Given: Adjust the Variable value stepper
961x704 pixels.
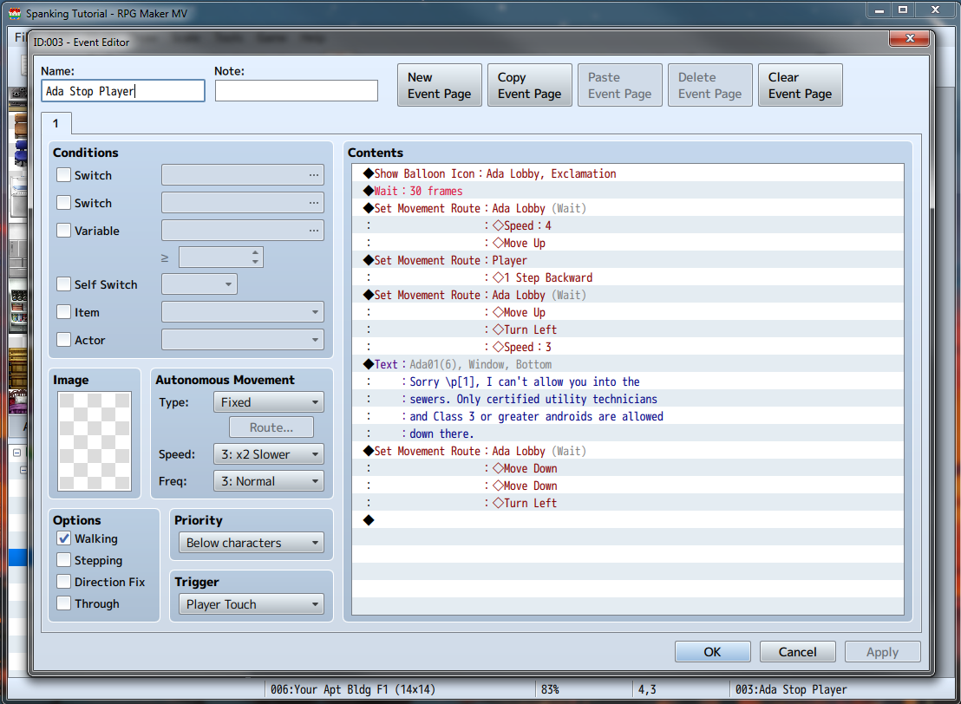Looking at the screenshot, I should click(255, 257).
